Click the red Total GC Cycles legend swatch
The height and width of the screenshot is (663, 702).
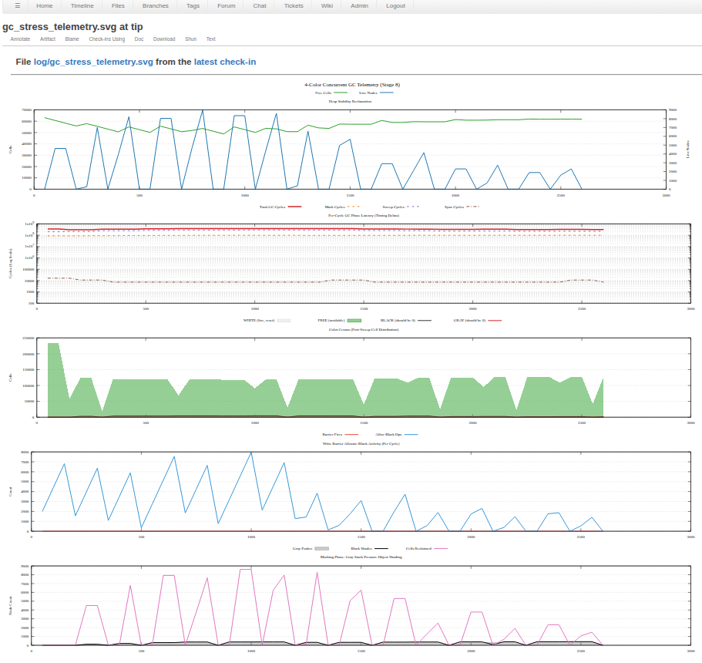point(294,207)
